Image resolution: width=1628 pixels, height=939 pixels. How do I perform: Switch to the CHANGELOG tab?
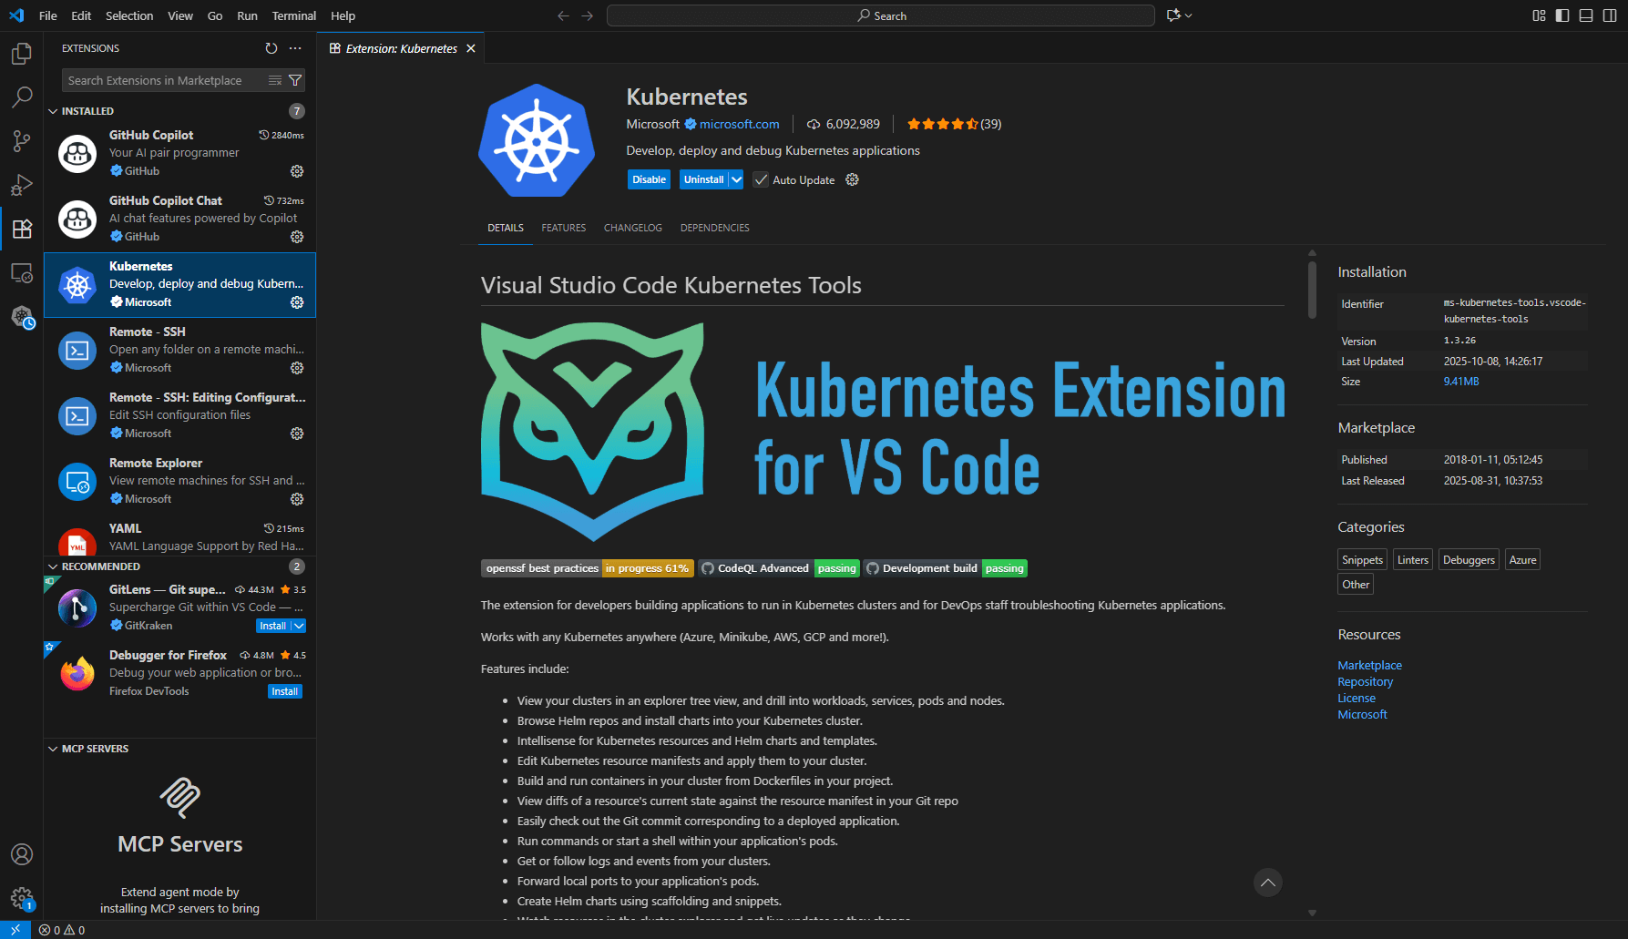632,228
